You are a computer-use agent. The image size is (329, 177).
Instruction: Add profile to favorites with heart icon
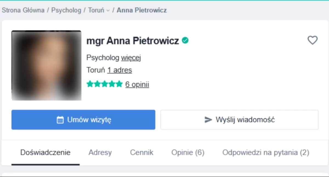(x=312, y=40)
